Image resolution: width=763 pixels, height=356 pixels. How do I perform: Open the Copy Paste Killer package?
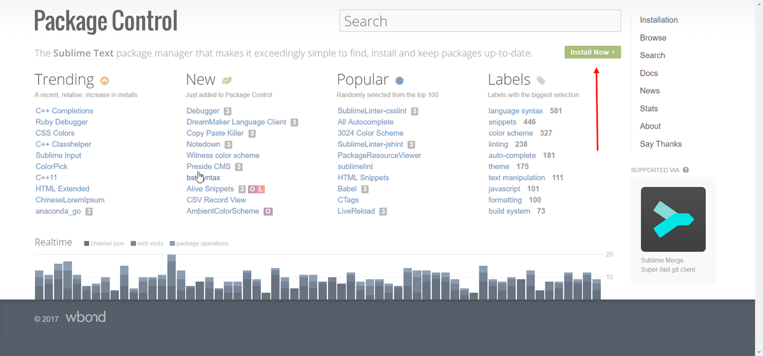215,133
